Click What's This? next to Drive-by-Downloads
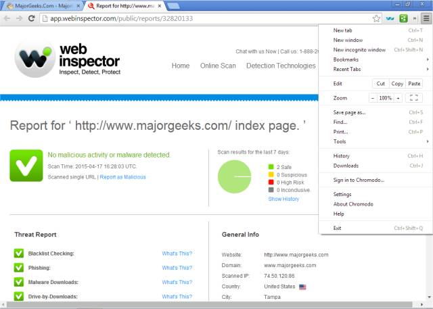This screenshot has width=433, height=309. (177, 296)
